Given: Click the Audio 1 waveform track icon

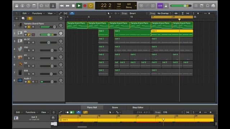Looking at the screenshot, I should point(20,80).
